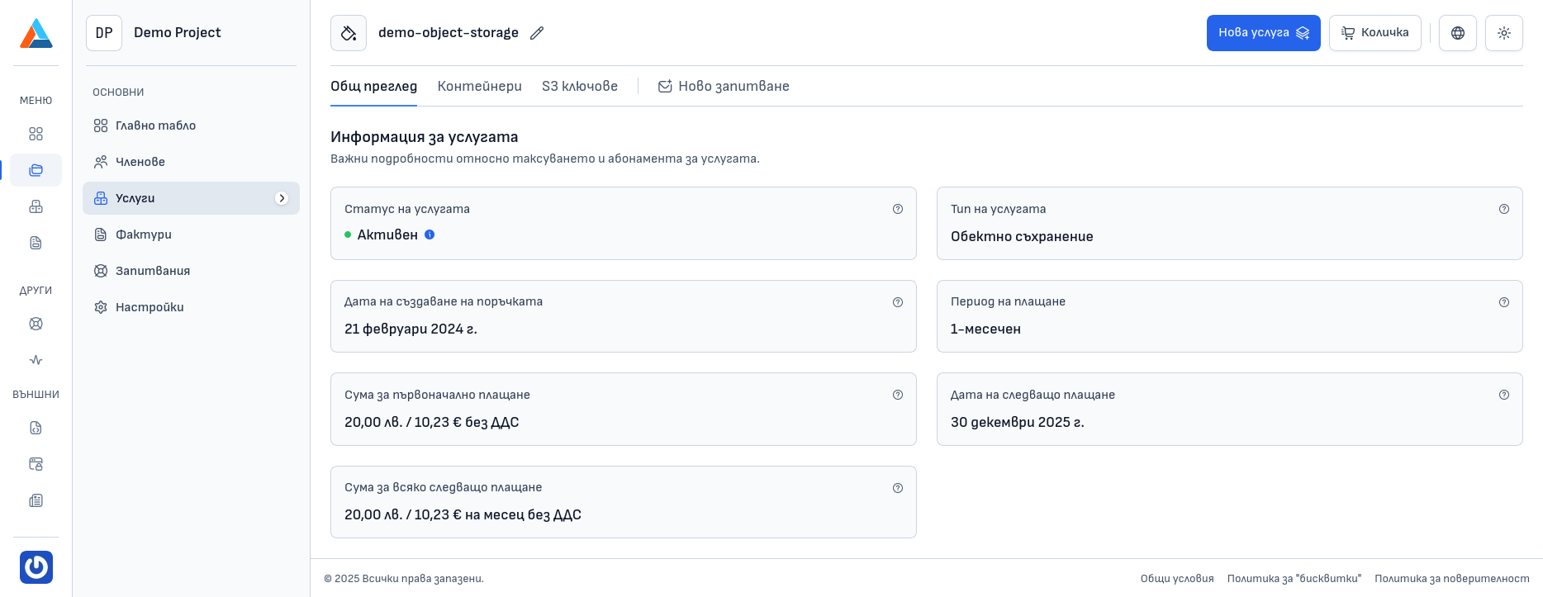Click the pencil icon to rename demo-object-storage
Viewport: 1543px width, 597px height.
[537, 33]
